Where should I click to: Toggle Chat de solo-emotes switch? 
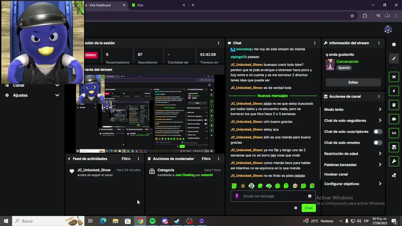coord(378,143)
